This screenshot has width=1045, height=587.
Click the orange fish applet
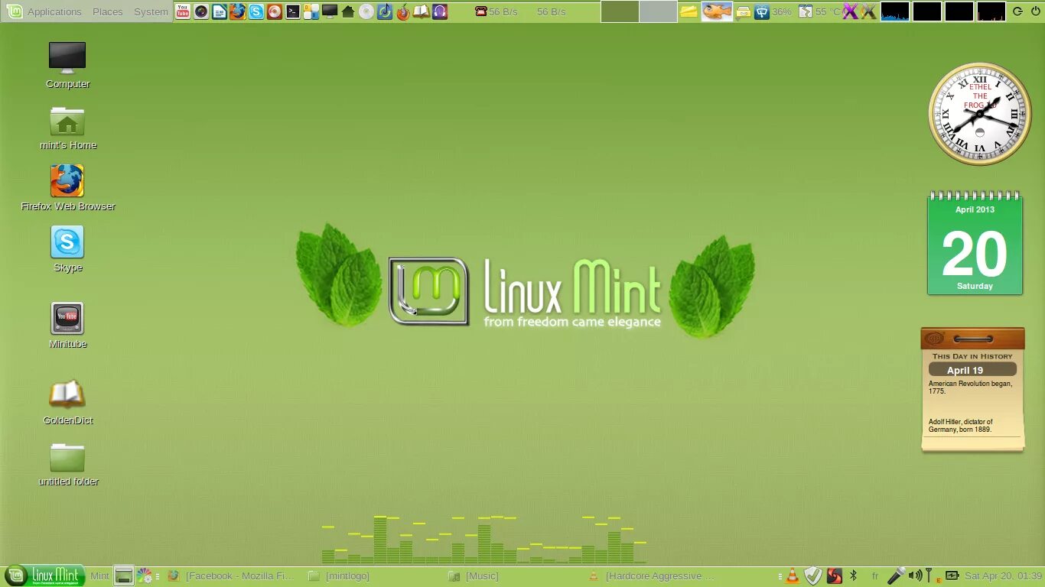(x=717, y=11)
